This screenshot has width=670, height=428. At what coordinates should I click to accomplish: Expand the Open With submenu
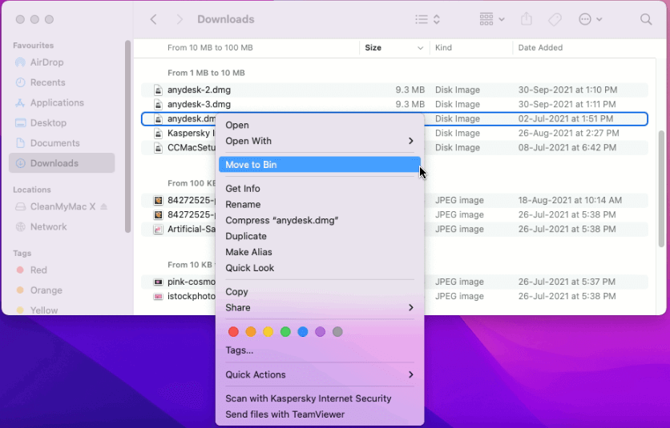(x=320, y=141)
